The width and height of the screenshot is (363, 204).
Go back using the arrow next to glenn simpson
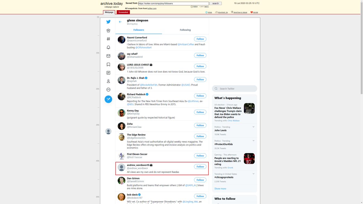[120, 22]
